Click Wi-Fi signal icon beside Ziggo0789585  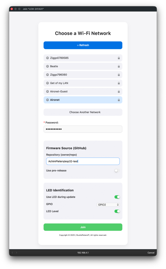tap(47, 58)
